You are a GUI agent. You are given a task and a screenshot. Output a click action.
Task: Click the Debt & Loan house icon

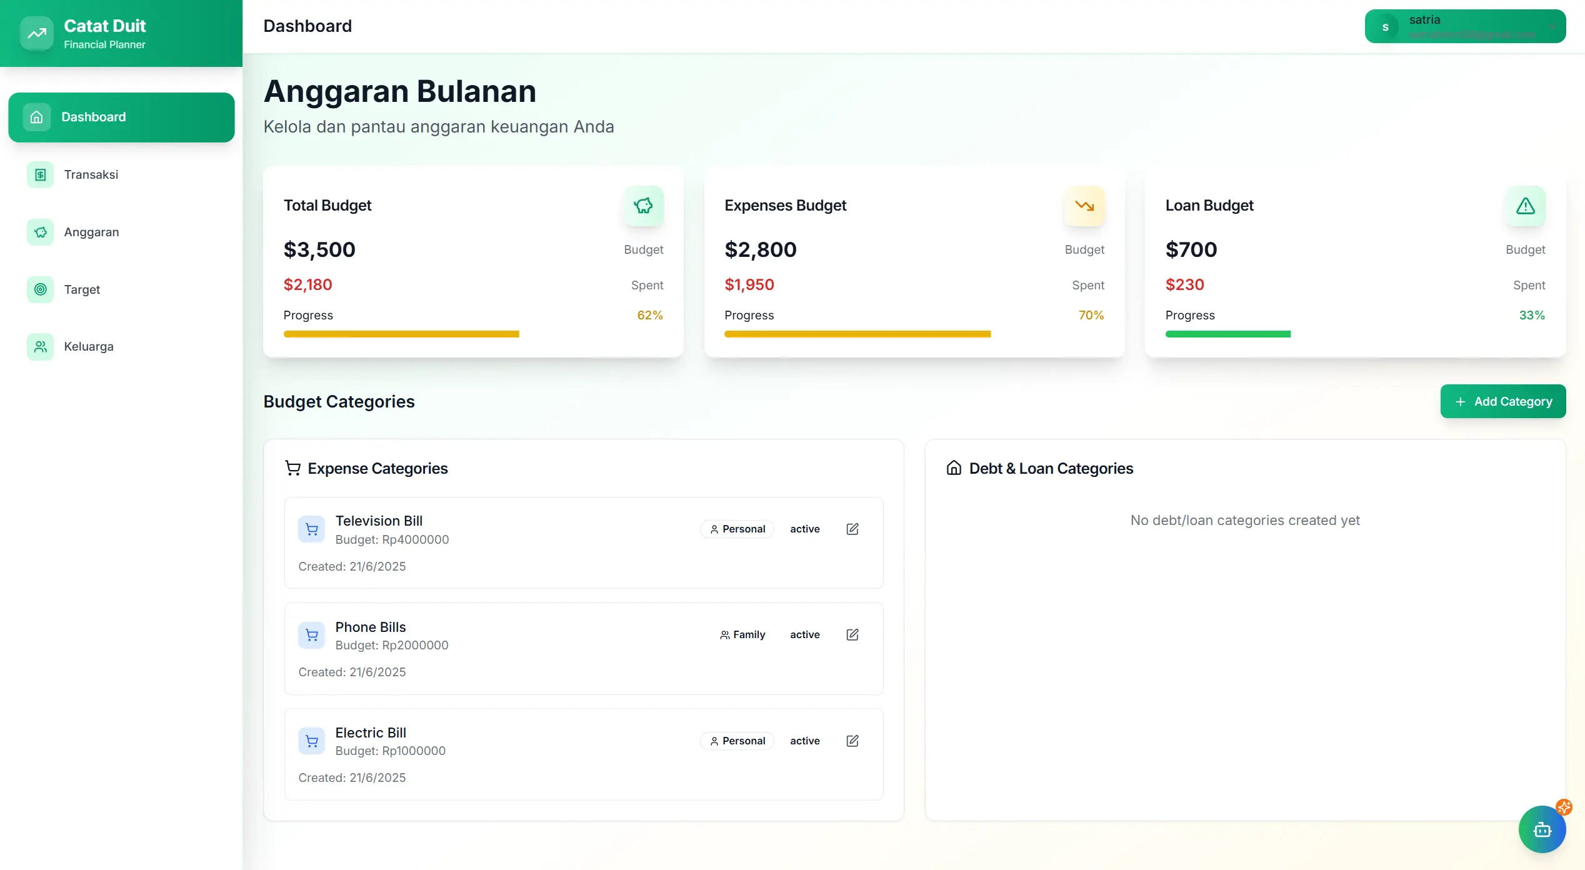[954, 468]
